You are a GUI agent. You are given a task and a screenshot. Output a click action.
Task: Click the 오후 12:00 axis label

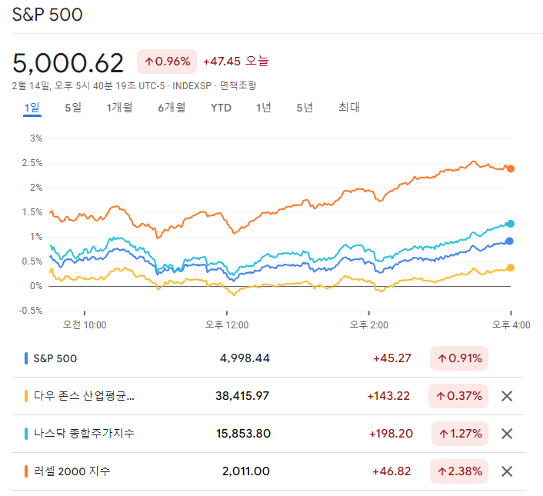click(227, 325)
